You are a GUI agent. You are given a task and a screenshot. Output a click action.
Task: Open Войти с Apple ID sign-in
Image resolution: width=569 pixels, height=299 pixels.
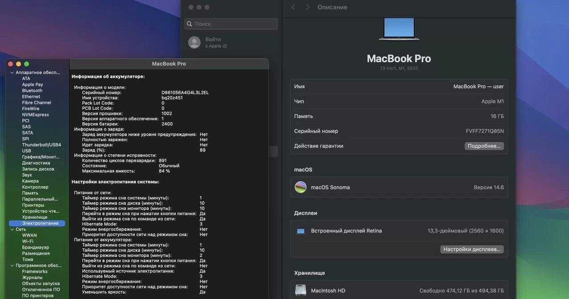click(x=216, y=42)
